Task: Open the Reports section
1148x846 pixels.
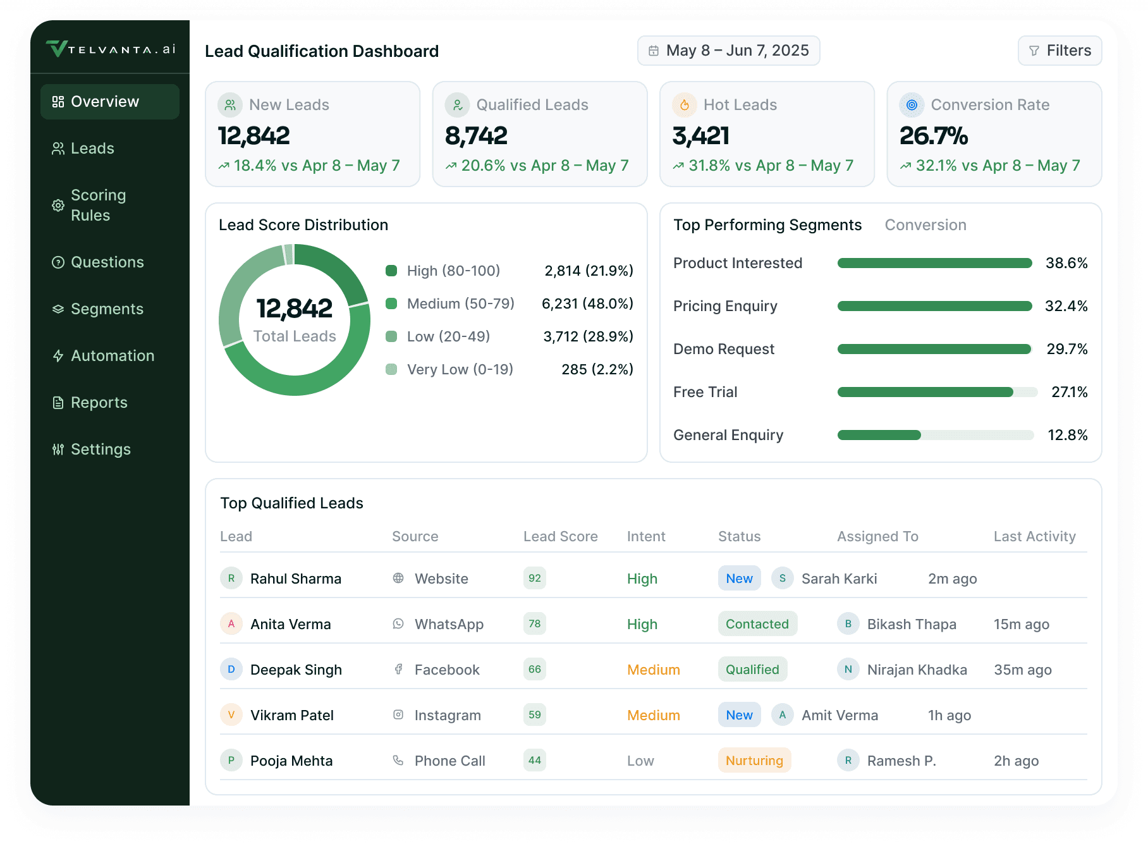Action: 110,403
